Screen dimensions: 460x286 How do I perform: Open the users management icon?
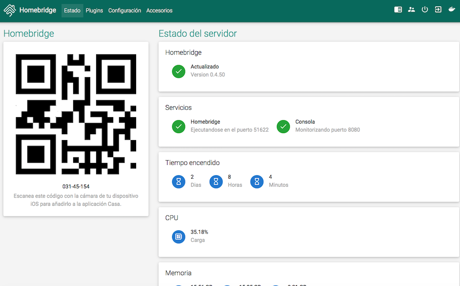[411, 9]
